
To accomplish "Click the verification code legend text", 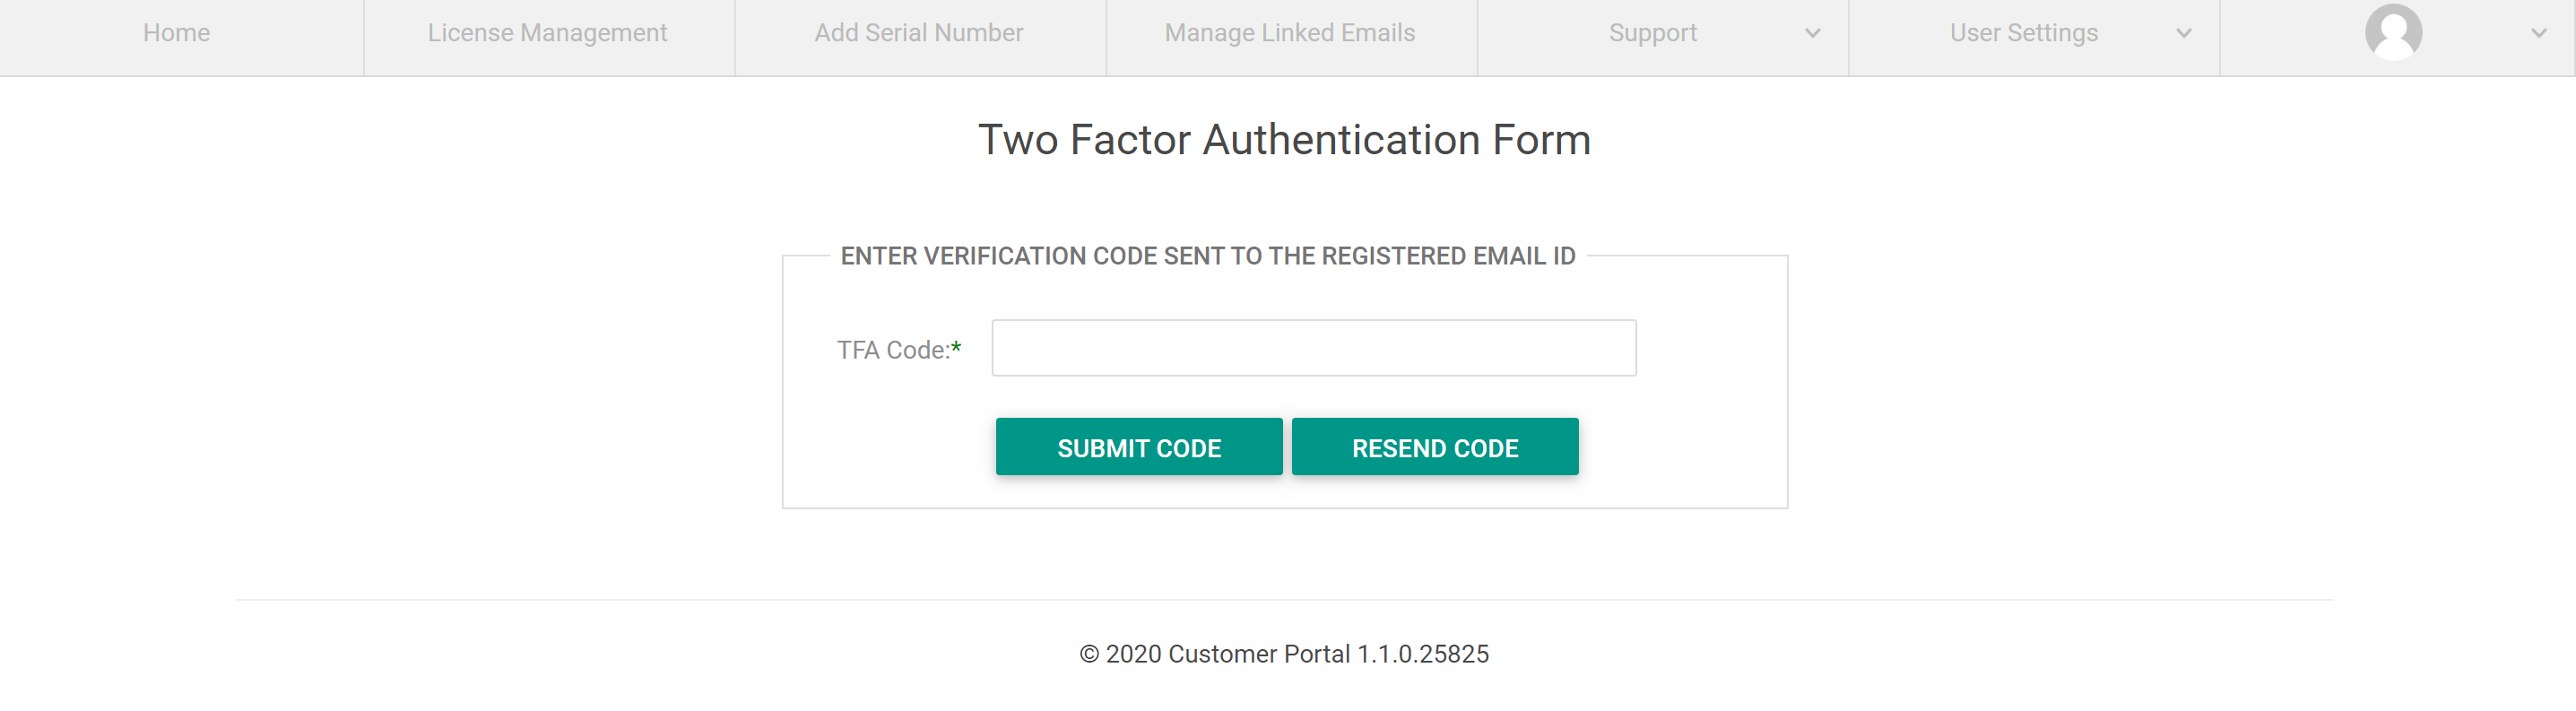I will coord(1207,256).
